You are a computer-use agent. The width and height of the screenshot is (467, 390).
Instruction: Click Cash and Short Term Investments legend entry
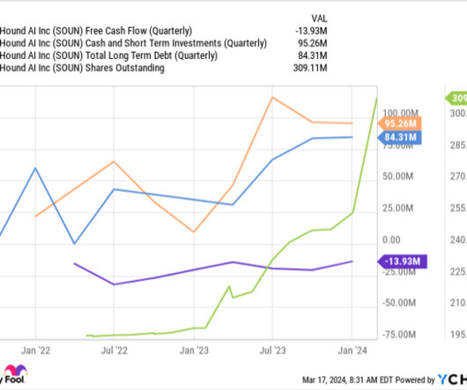[x=133, y=43]
